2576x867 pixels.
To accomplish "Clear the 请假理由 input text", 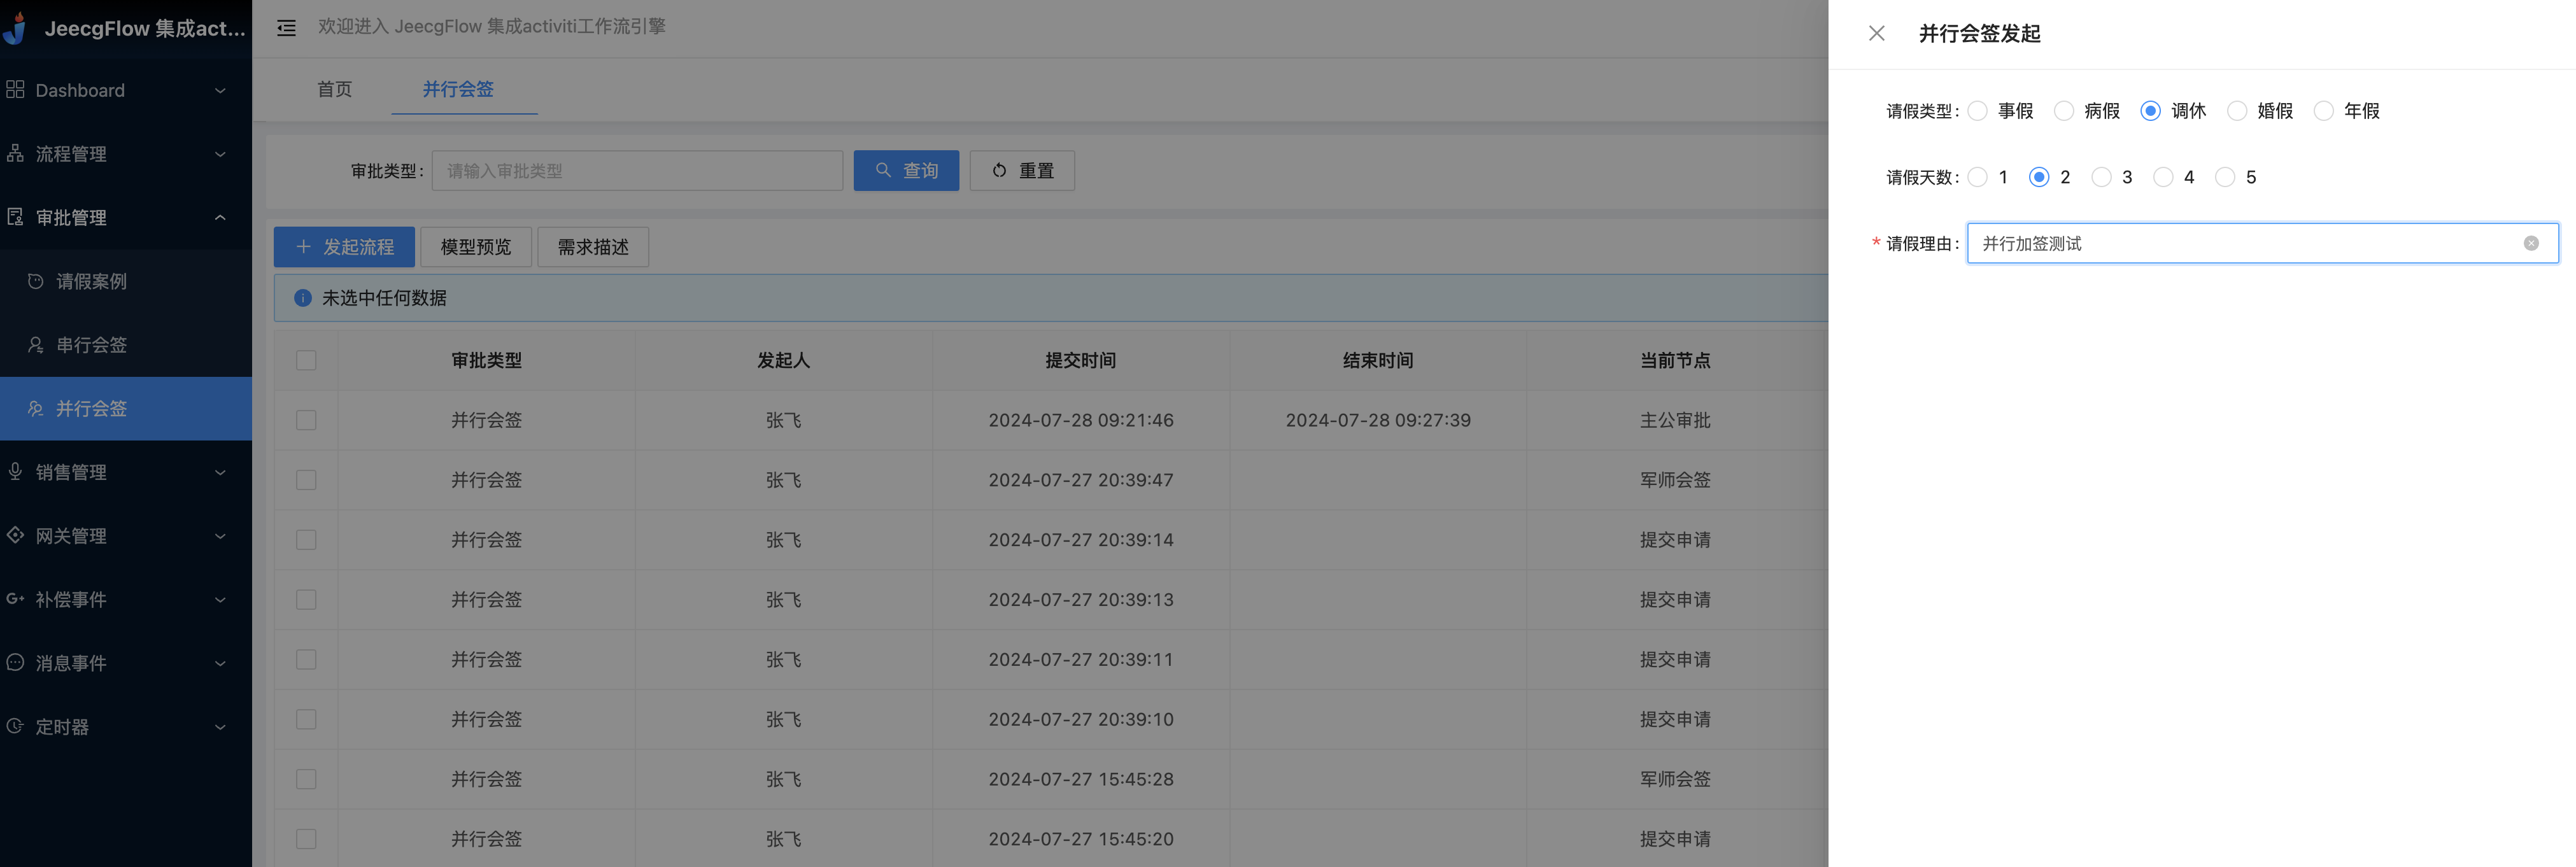I will point(2530,243).
